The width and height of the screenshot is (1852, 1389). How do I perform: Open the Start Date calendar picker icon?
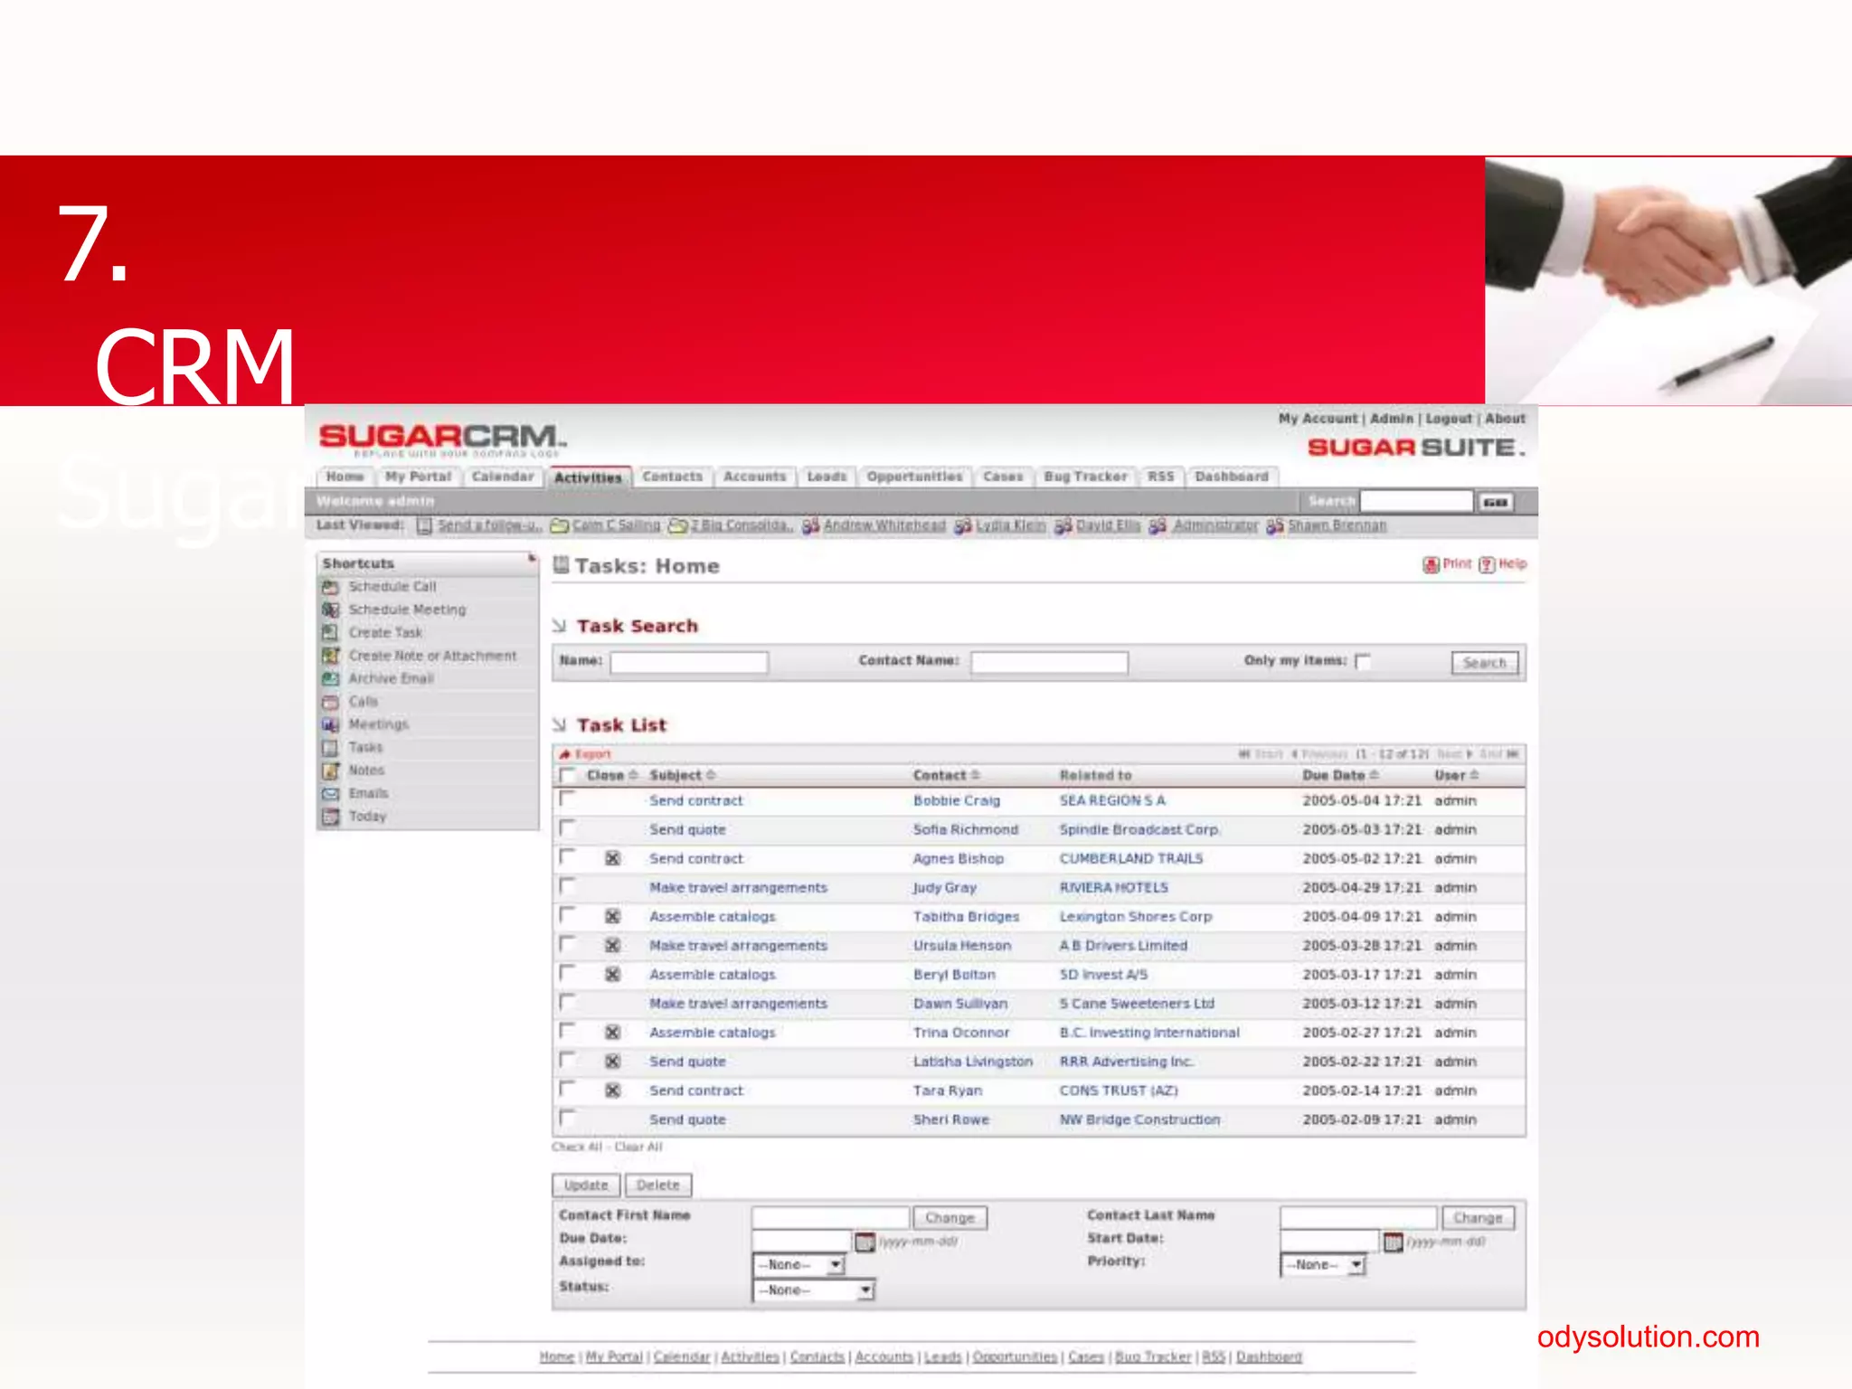point(1393,1242)
